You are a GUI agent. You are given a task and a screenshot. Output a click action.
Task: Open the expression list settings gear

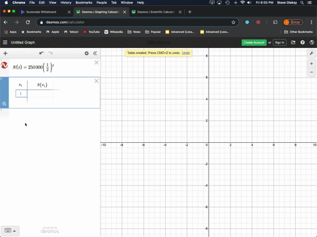[87, 53]
